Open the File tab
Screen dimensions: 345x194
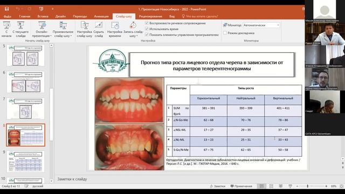[8, 16]
